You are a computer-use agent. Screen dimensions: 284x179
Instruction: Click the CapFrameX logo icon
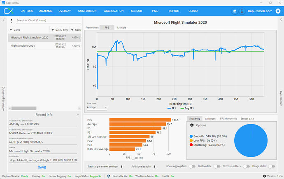(9, 11)
